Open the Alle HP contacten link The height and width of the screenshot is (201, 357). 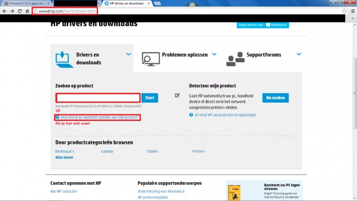click(64, 191)
